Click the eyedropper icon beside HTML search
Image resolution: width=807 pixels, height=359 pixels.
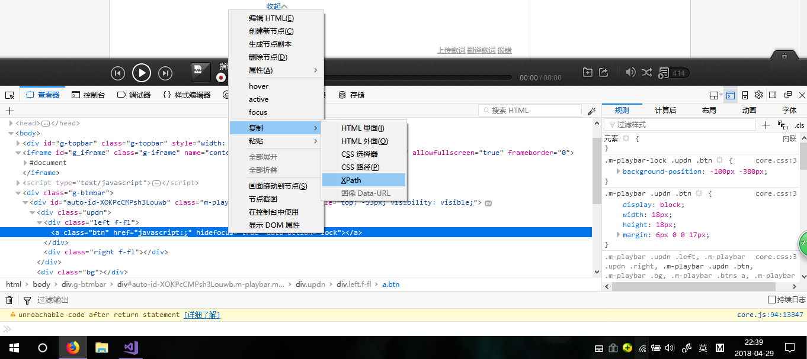click(591, 111)
